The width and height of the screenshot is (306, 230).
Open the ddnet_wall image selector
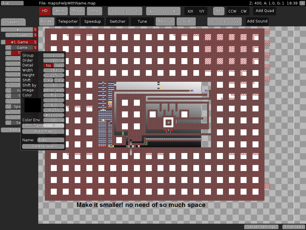pyautogui.click(x=54, y=90)
